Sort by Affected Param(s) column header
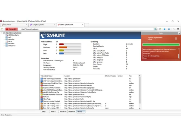The width and height of the screenshot is (181, 136). click(x=110, y=76)
